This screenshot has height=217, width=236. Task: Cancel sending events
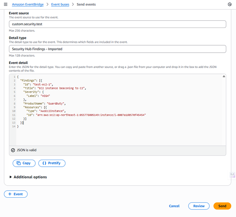pyautogui.click(x=174, y=206)
